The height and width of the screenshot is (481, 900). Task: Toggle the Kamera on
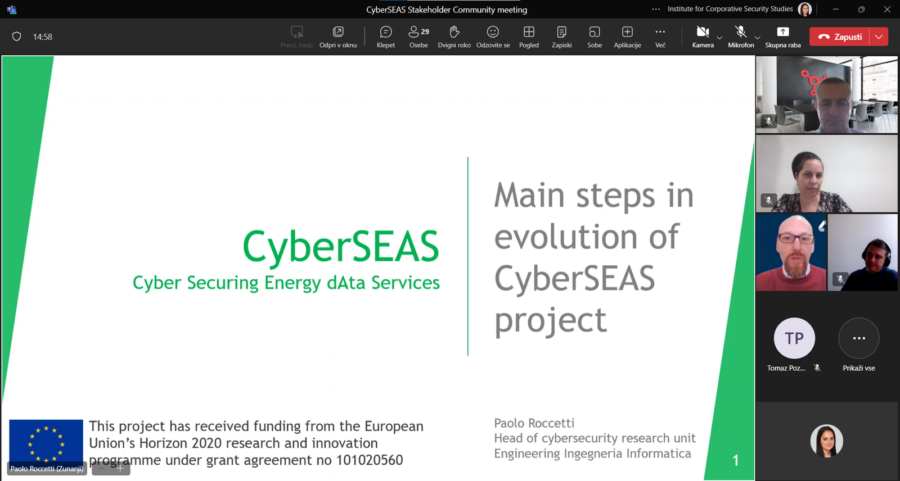click(703, 37)
